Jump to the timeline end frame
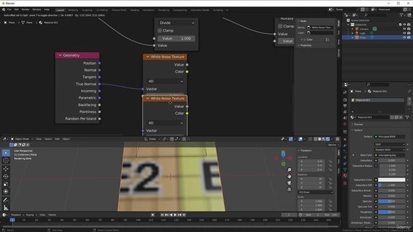413x232 pixels. click(x=184, y=215)
